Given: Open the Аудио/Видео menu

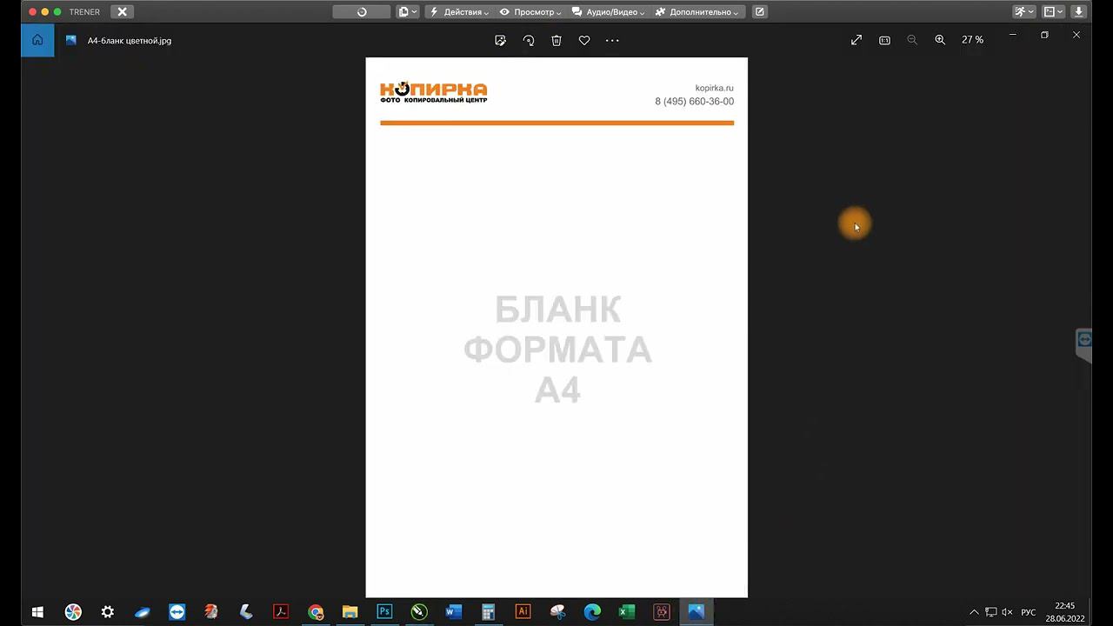Looking at the screenshot, I should tap(609, 12).
